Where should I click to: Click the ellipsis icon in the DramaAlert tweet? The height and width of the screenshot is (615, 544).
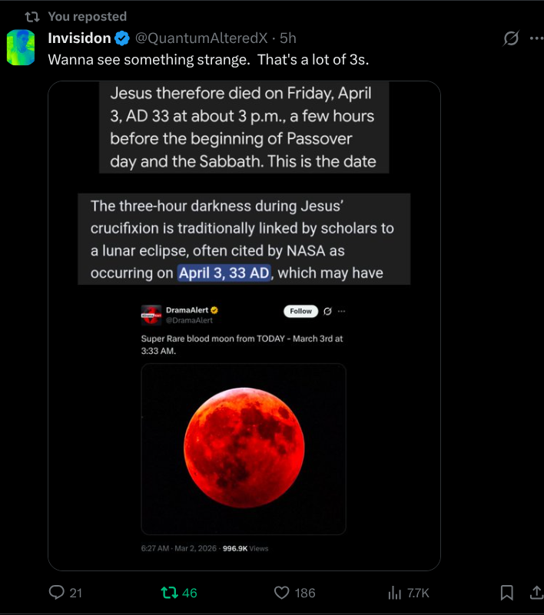342,311
